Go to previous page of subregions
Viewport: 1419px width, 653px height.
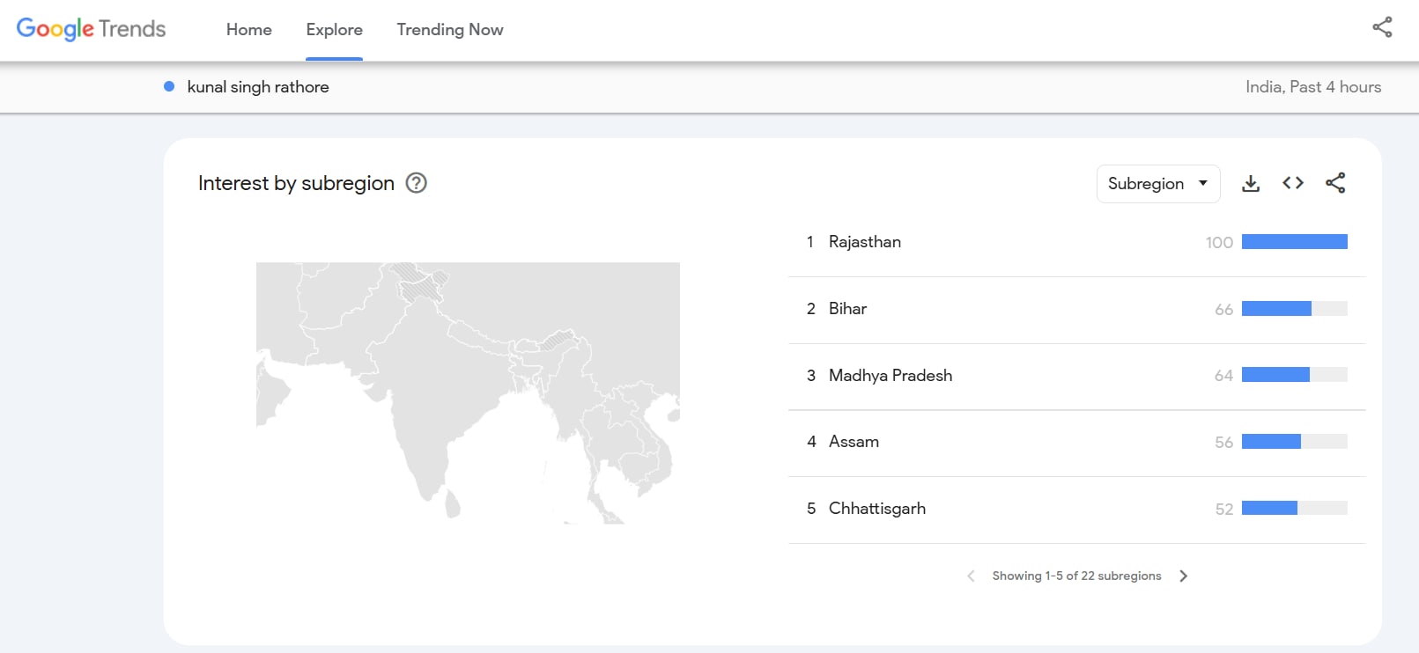click(971, 576)
